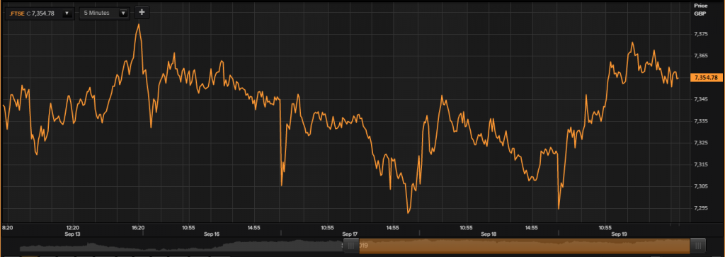Select the Sep 13 date label
Screen dimensions: 725x257
pos(73,234)
